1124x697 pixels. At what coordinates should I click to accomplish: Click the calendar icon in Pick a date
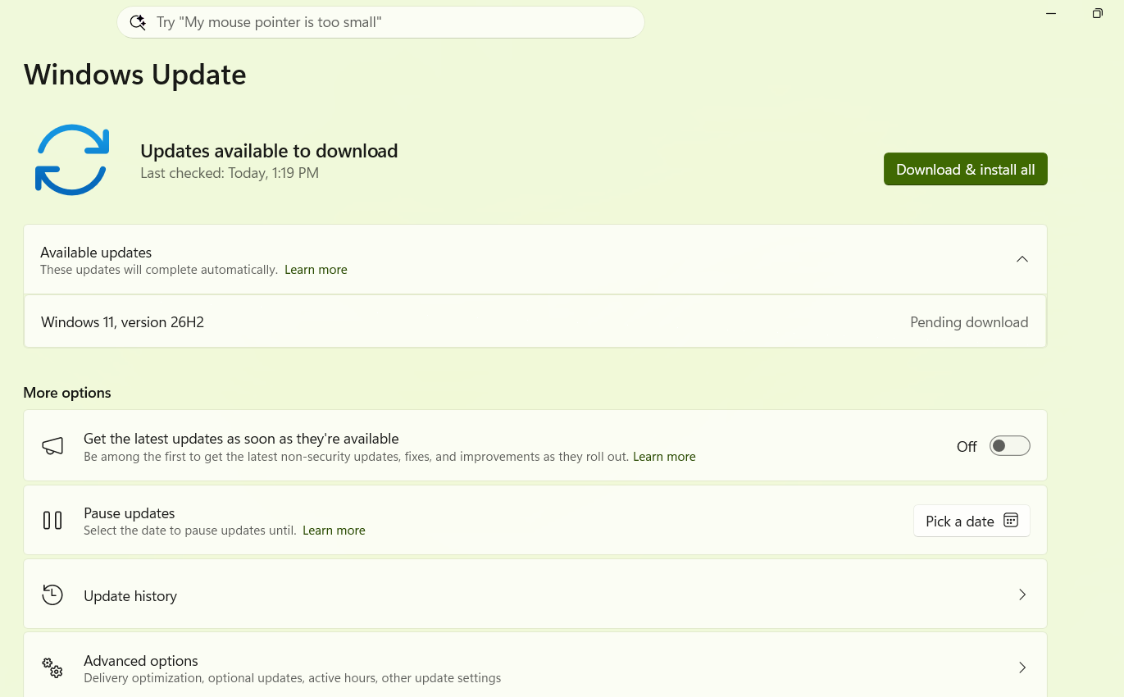coord(1011,521)
